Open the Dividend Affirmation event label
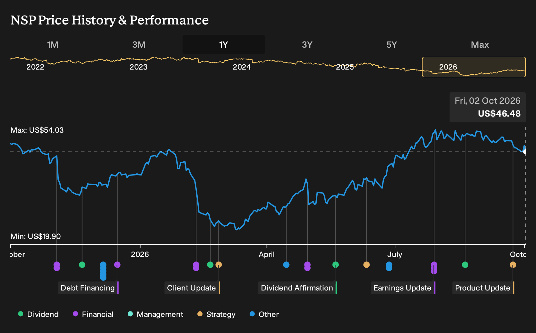The height and width of the screenshot is (333, 536). click(298, 288)
